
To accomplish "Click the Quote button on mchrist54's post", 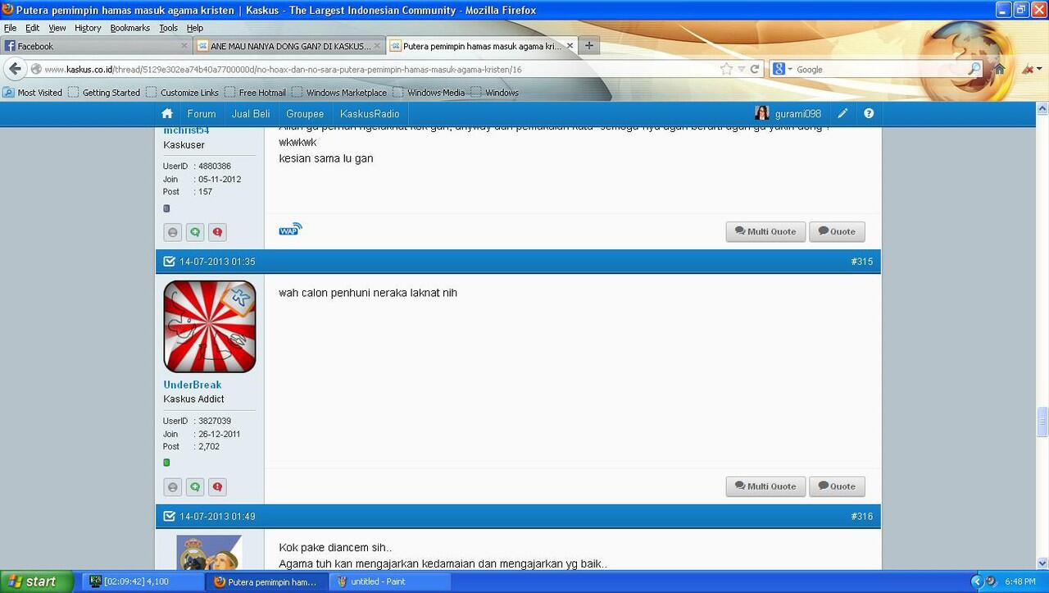I will pos(837,232).
